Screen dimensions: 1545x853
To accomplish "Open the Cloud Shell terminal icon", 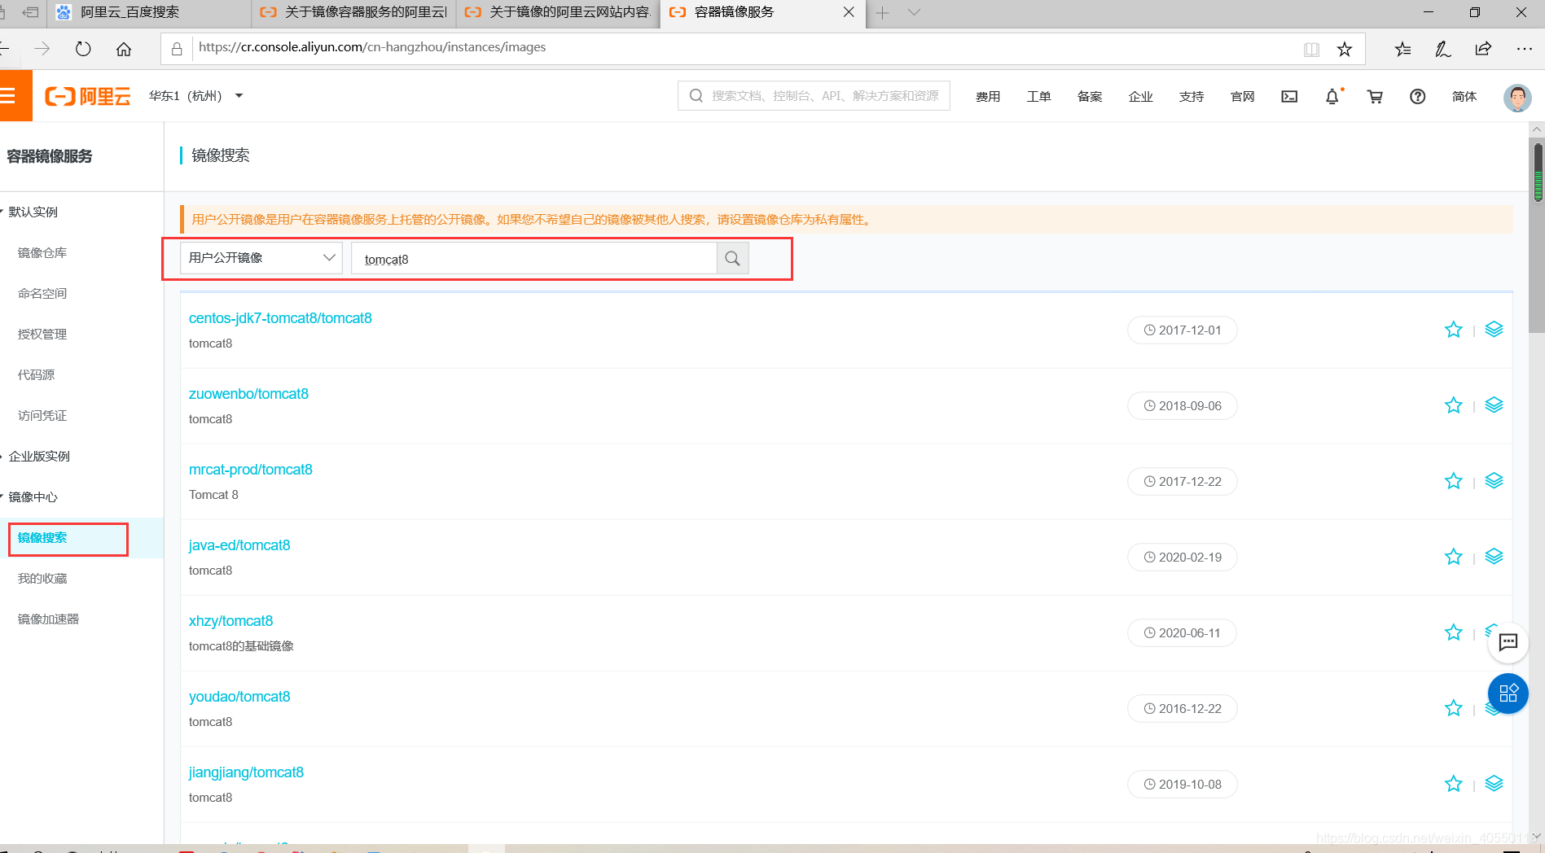I will pyautogui.click(x=1289, y=96).
